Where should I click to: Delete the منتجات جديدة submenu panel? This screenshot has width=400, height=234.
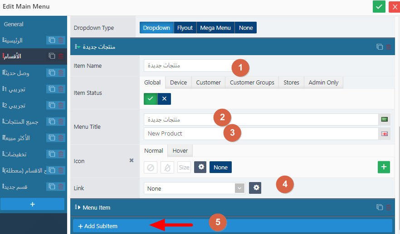click(389, 47)
